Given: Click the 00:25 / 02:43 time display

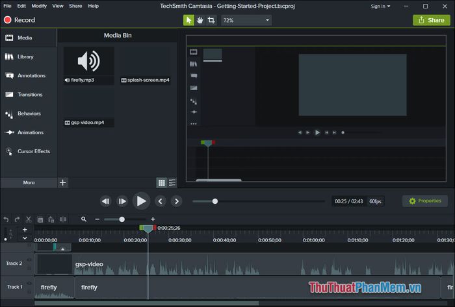Looking at the screenshot, I should (x=349, y=201).
